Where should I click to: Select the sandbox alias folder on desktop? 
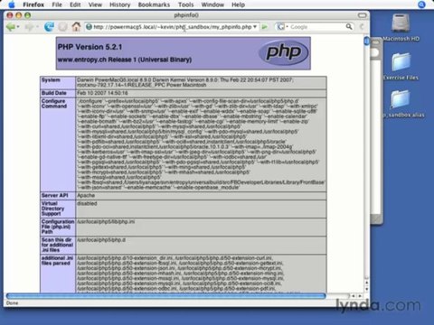(x=401, y=104)
